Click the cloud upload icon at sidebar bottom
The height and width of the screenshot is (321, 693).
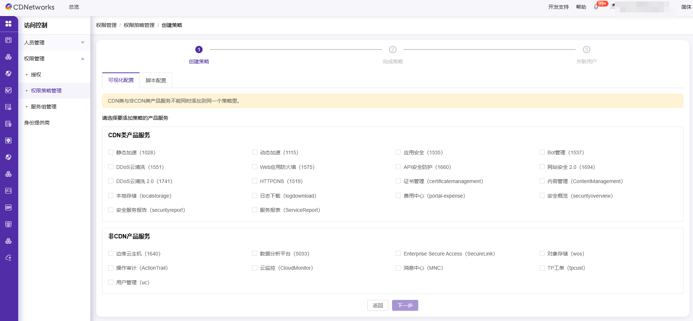click(x=8, y=258)
